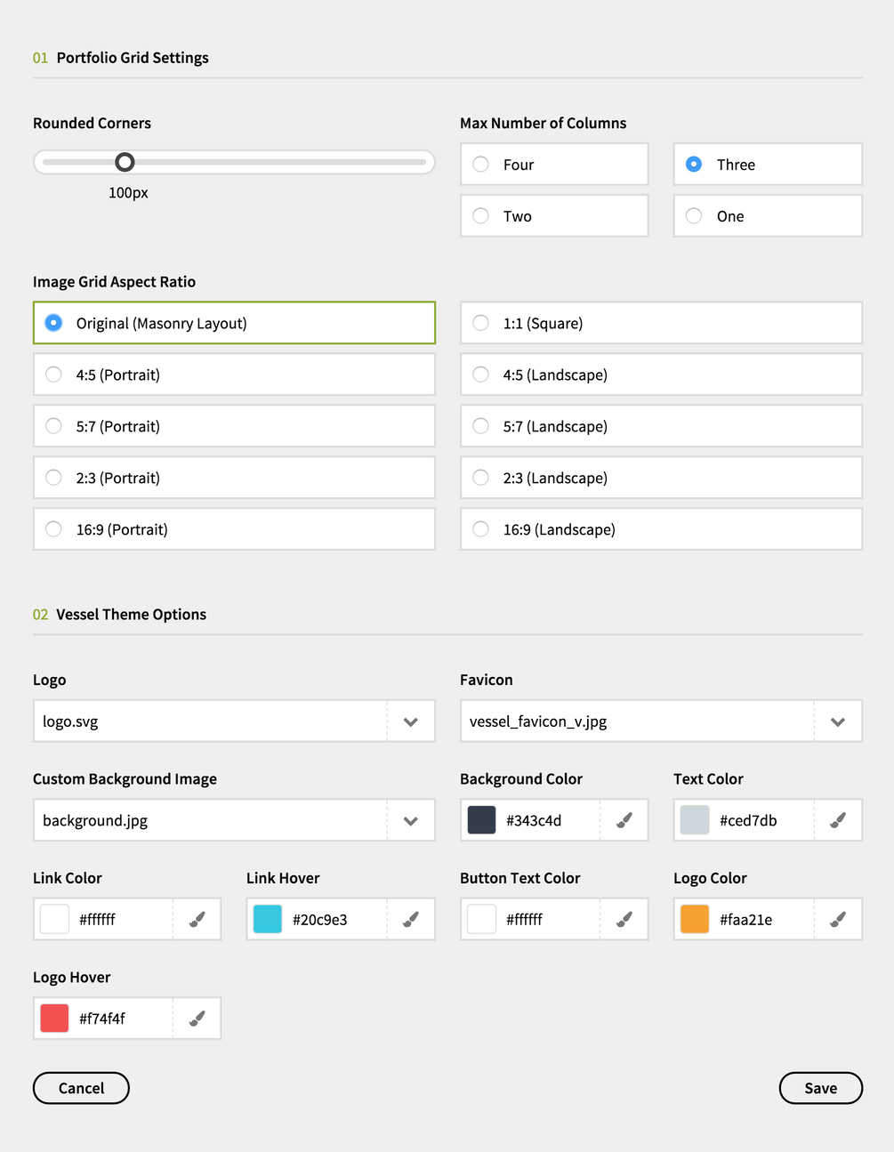This screenshot has width=894, height=1152.
Task: Click the orange Logo Color swatch
Action: coord(695,919)
